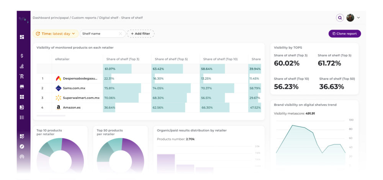Click the 36.63% Top 50 visibility value
383x180 pixels.
(331, 87)
